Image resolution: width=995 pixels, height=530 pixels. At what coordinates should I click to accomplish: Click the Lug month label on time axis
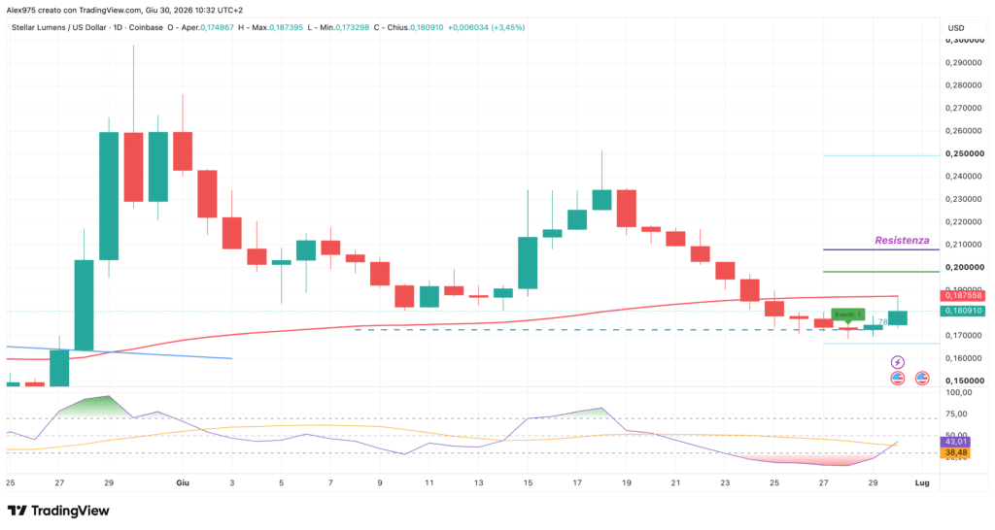click(x=922, y=483)
